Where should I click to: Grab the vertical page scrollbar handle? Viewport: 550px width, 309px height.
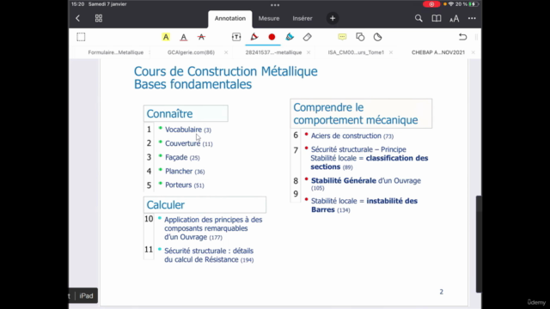[x=479, y=244]
